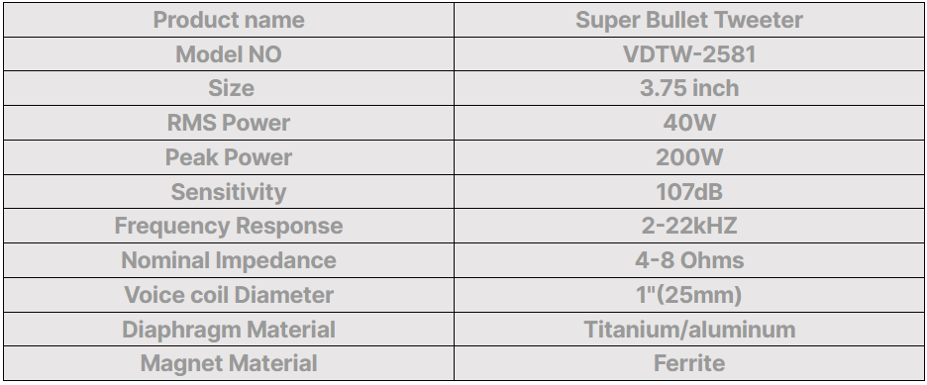Select the Titanium/aluminum value cell

[x=689, y=330]
